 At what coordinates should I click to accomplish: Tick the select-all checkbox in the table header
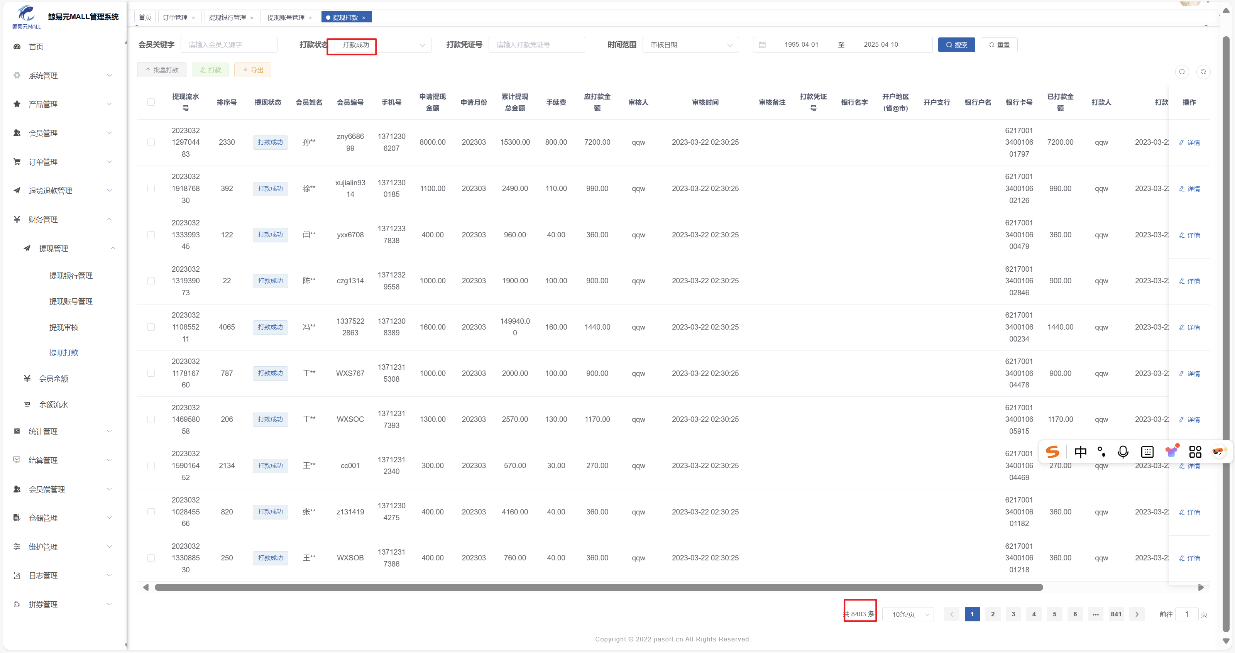click(151, 102)
